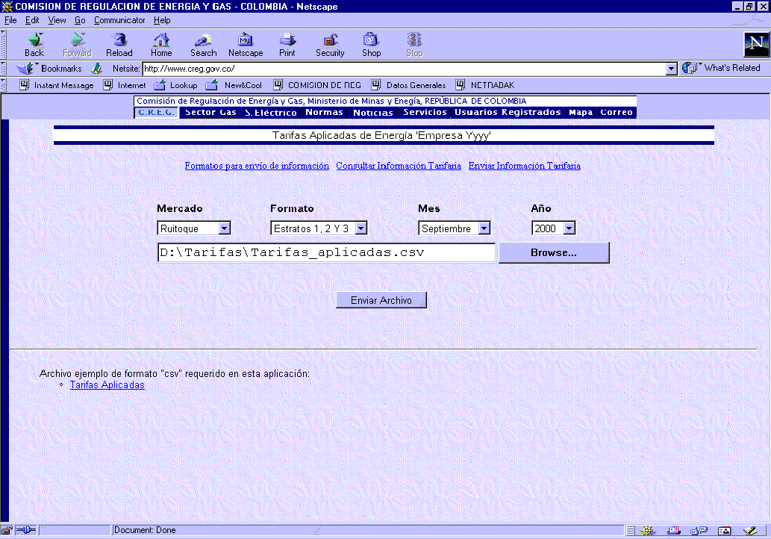
Task: Click the Print toolbar icon
Action: 287,45
